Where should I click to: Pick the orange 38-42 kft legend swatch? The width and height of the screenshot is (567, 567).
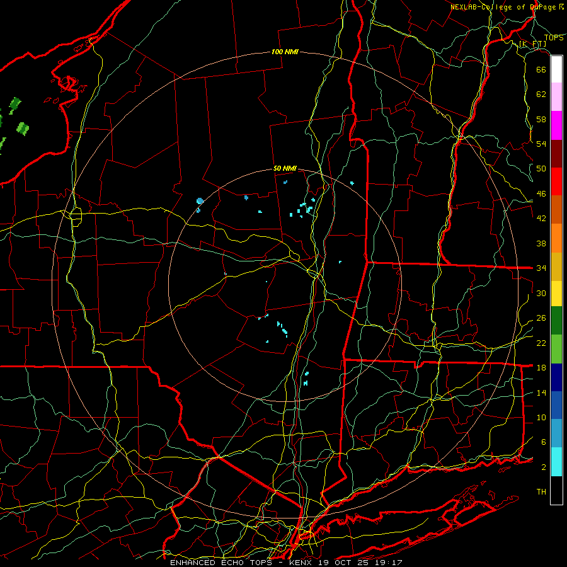[x=556, y=238]
